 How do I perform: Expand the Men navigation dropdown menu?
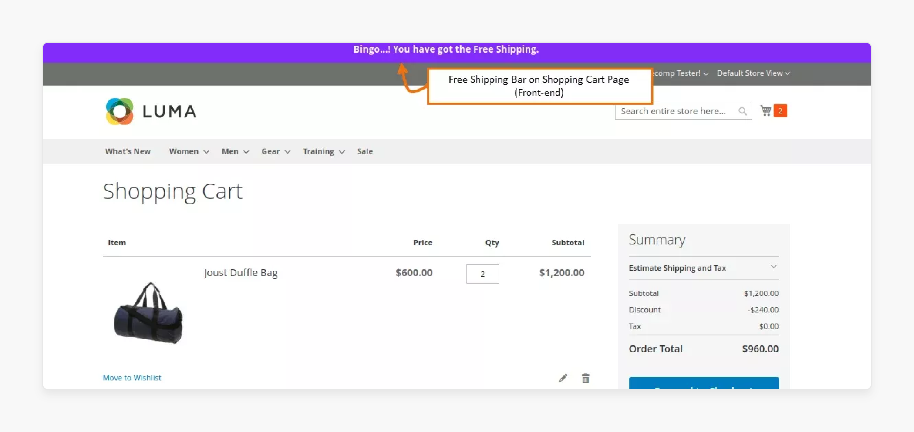tap(234, 151)
